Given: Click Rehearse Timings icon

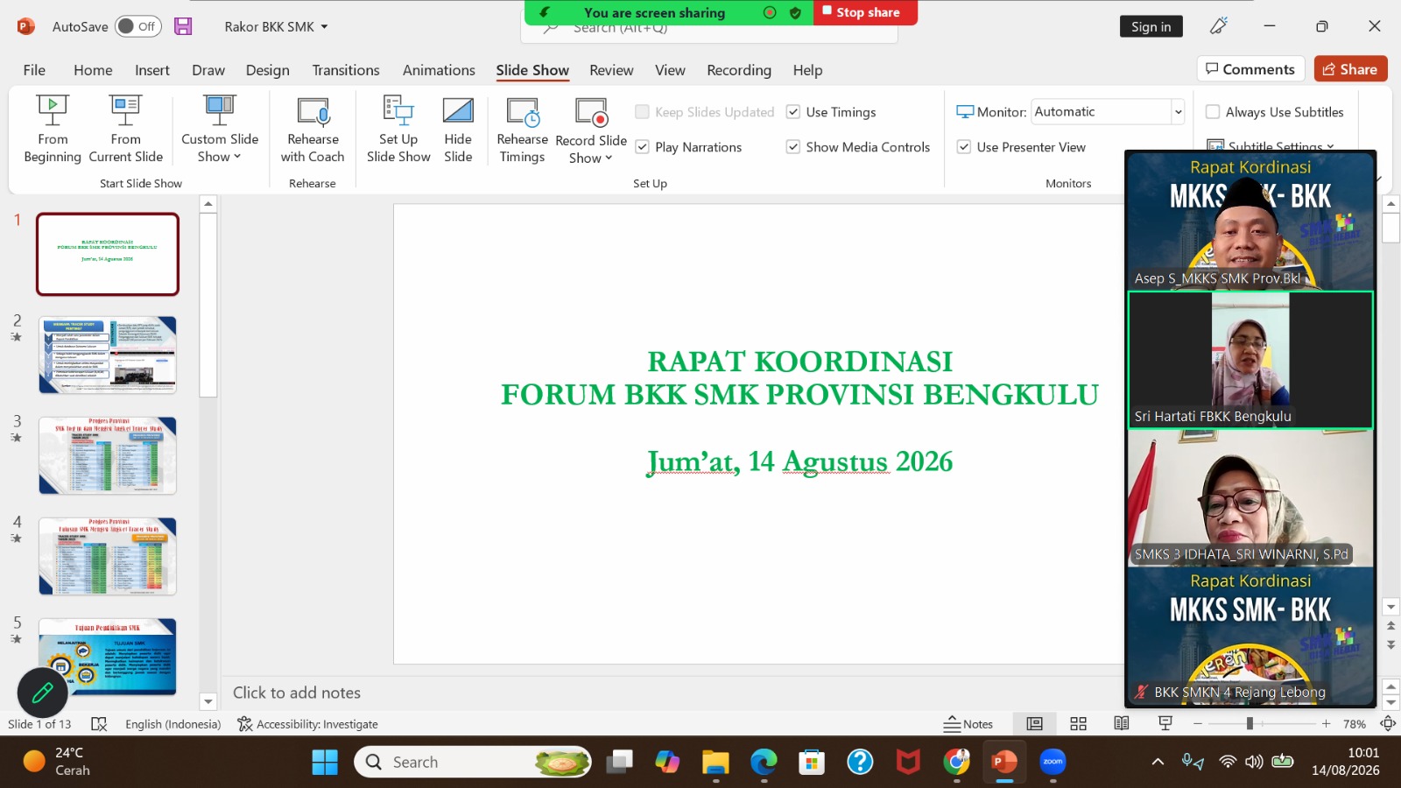Looking at the screenshot, I should click(523, 111).
